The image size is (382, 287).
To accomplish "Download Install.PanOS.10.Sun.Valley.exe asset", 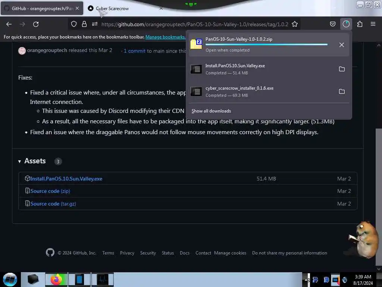I will [66, 179].
